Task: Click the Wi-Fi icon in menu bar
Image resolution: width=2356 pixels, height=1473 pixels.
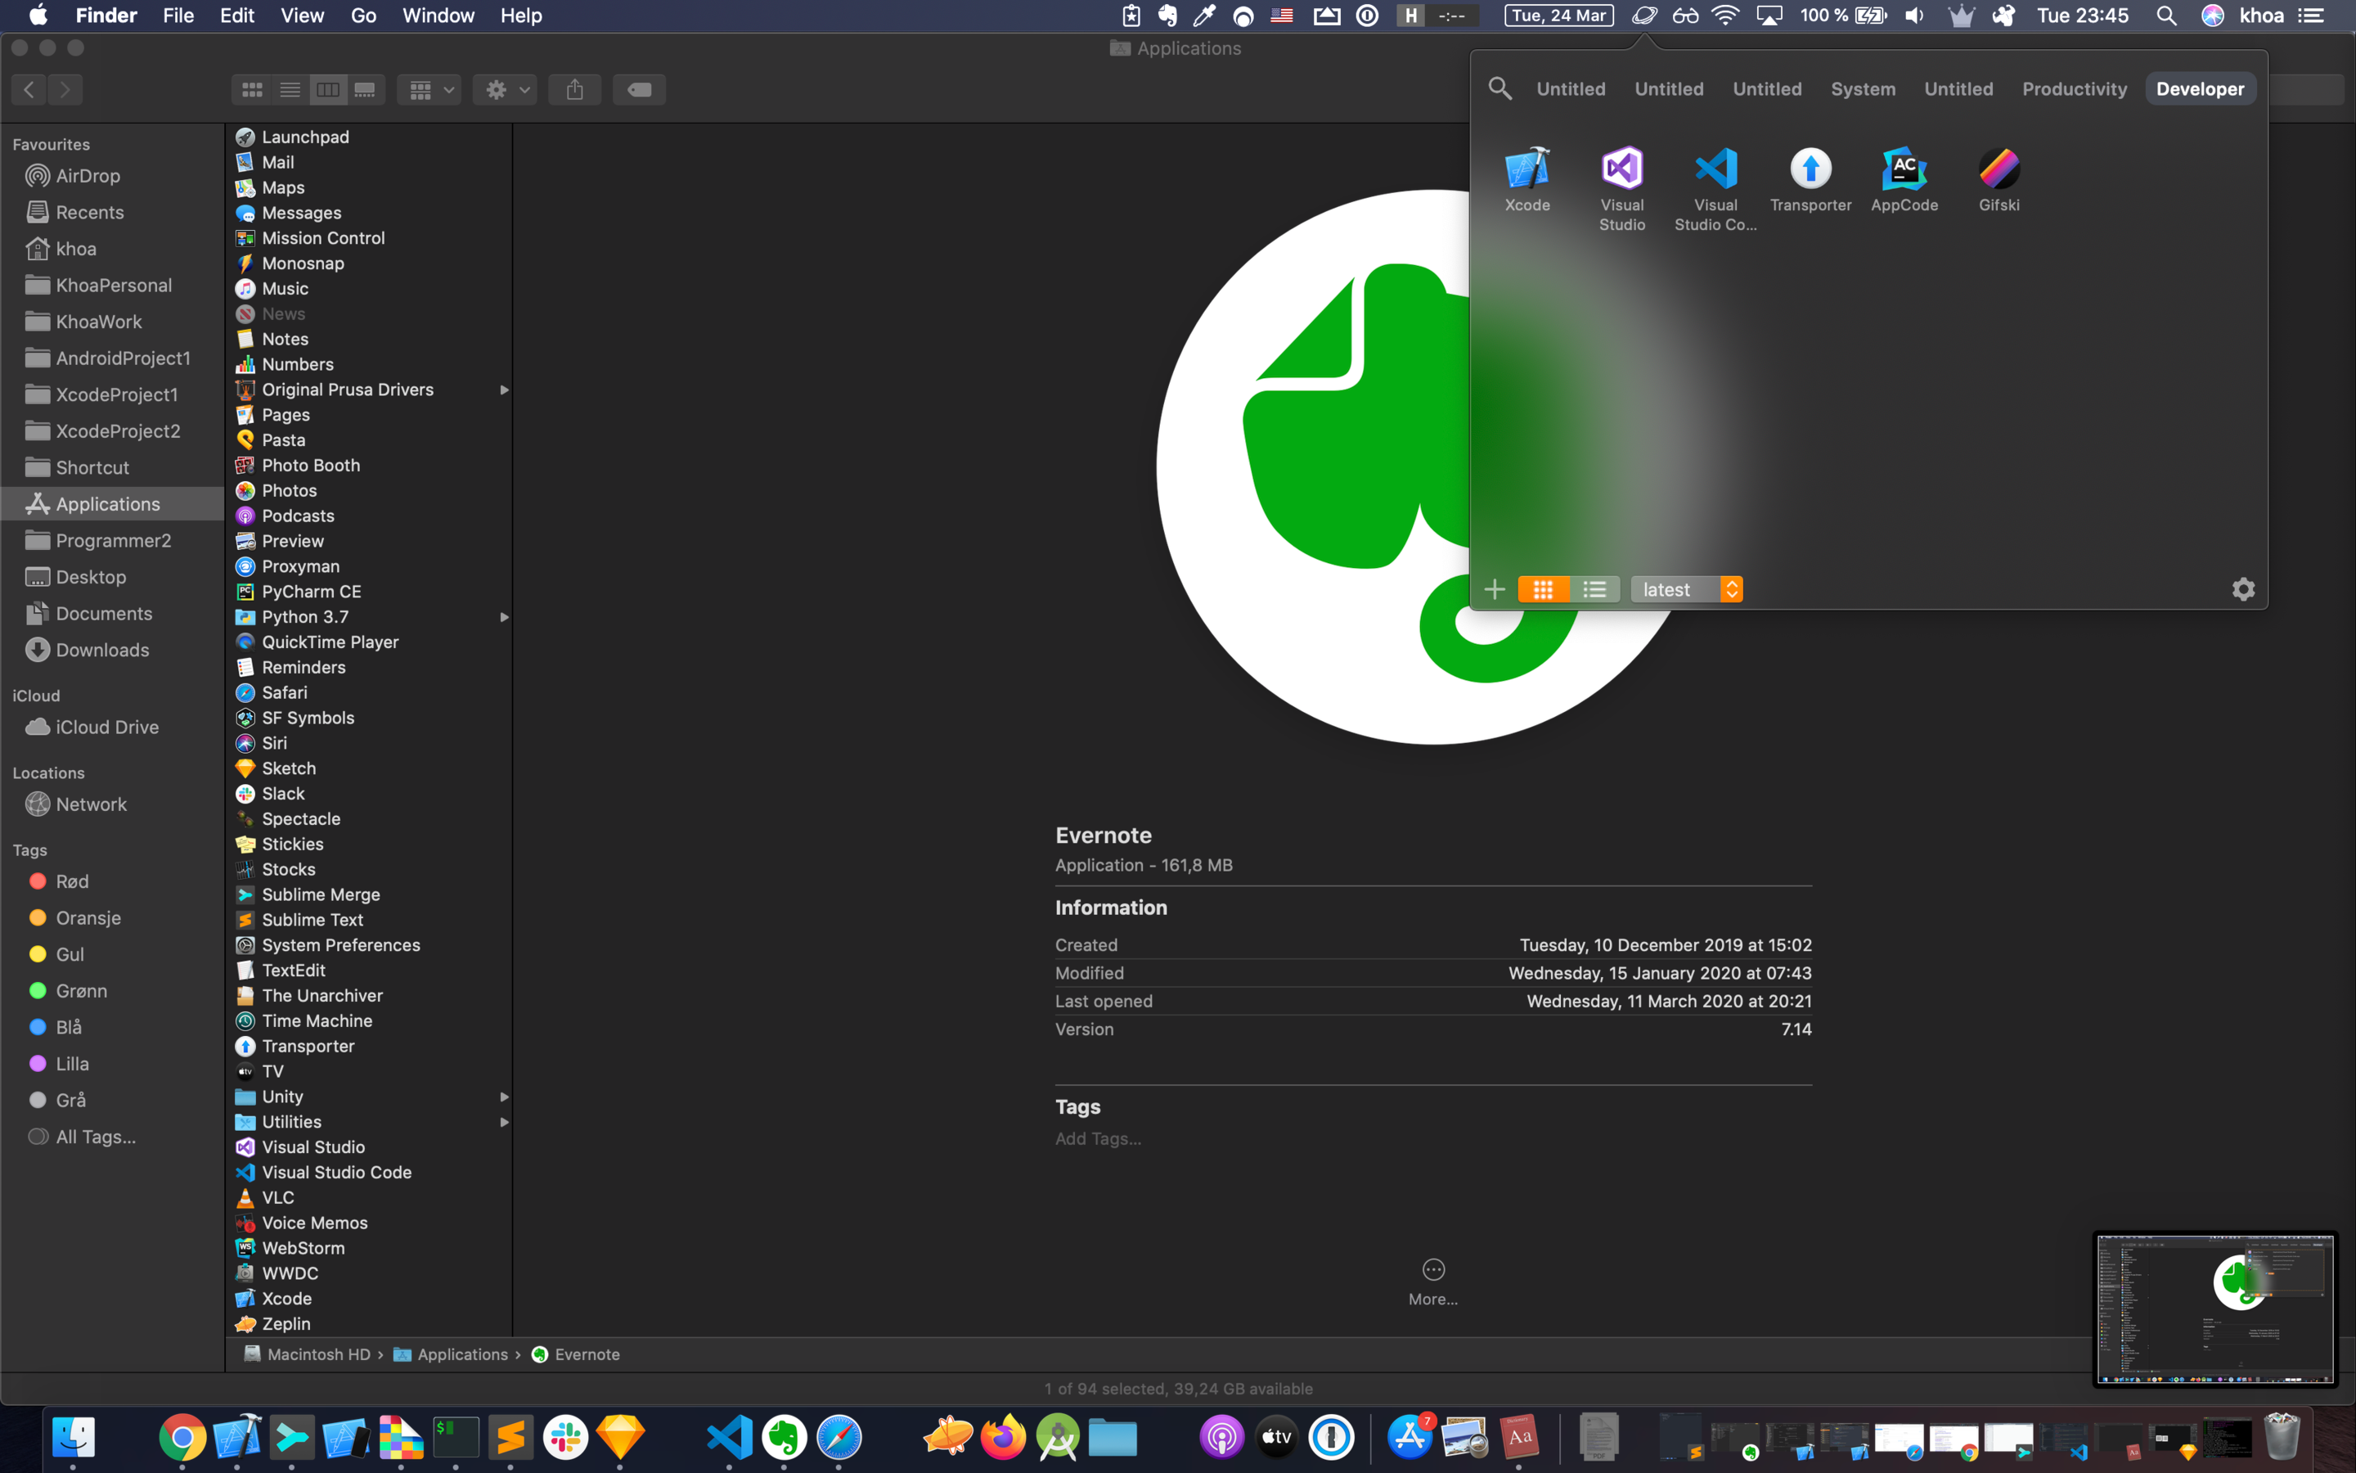Action: tap(1725, 16)
